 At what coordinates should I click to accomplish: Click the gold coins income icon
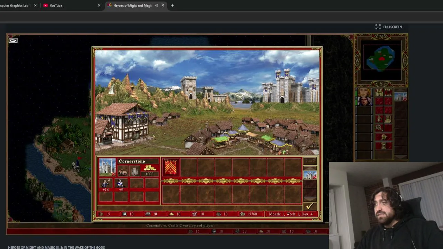(x=150, y=168)
